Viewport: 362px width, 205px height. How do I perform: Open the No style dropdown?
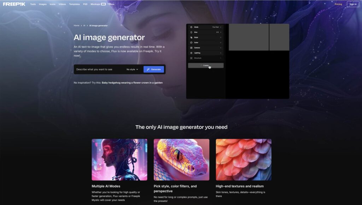pyautogui.click(x=132, y=69)
